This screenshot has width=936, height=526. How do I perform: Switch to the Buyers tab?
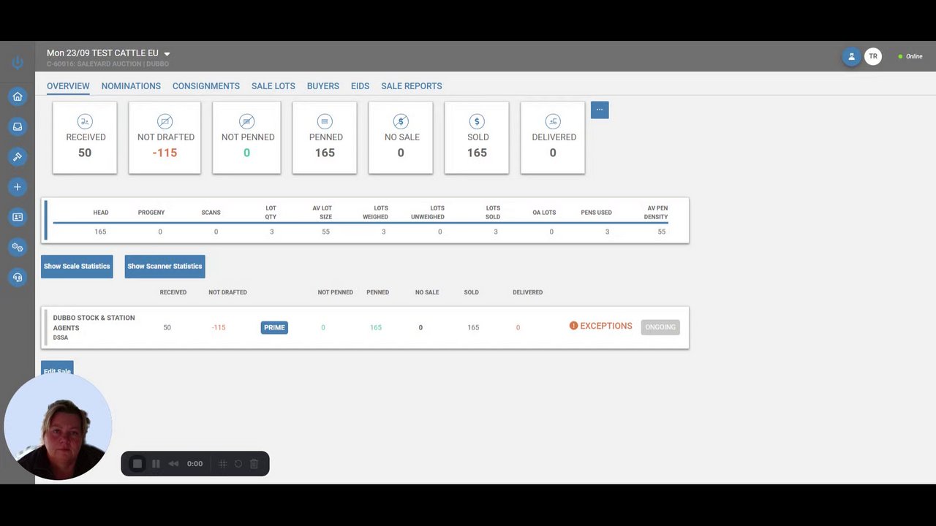(323, 86)
